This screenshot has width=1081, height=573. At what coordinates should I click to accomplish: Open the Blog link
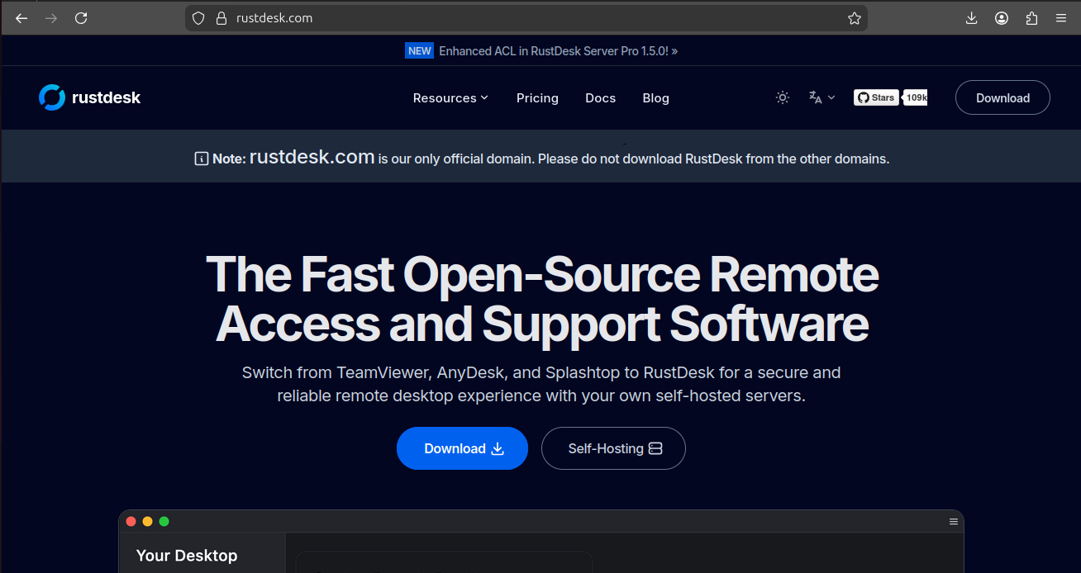tap(655, 98)
